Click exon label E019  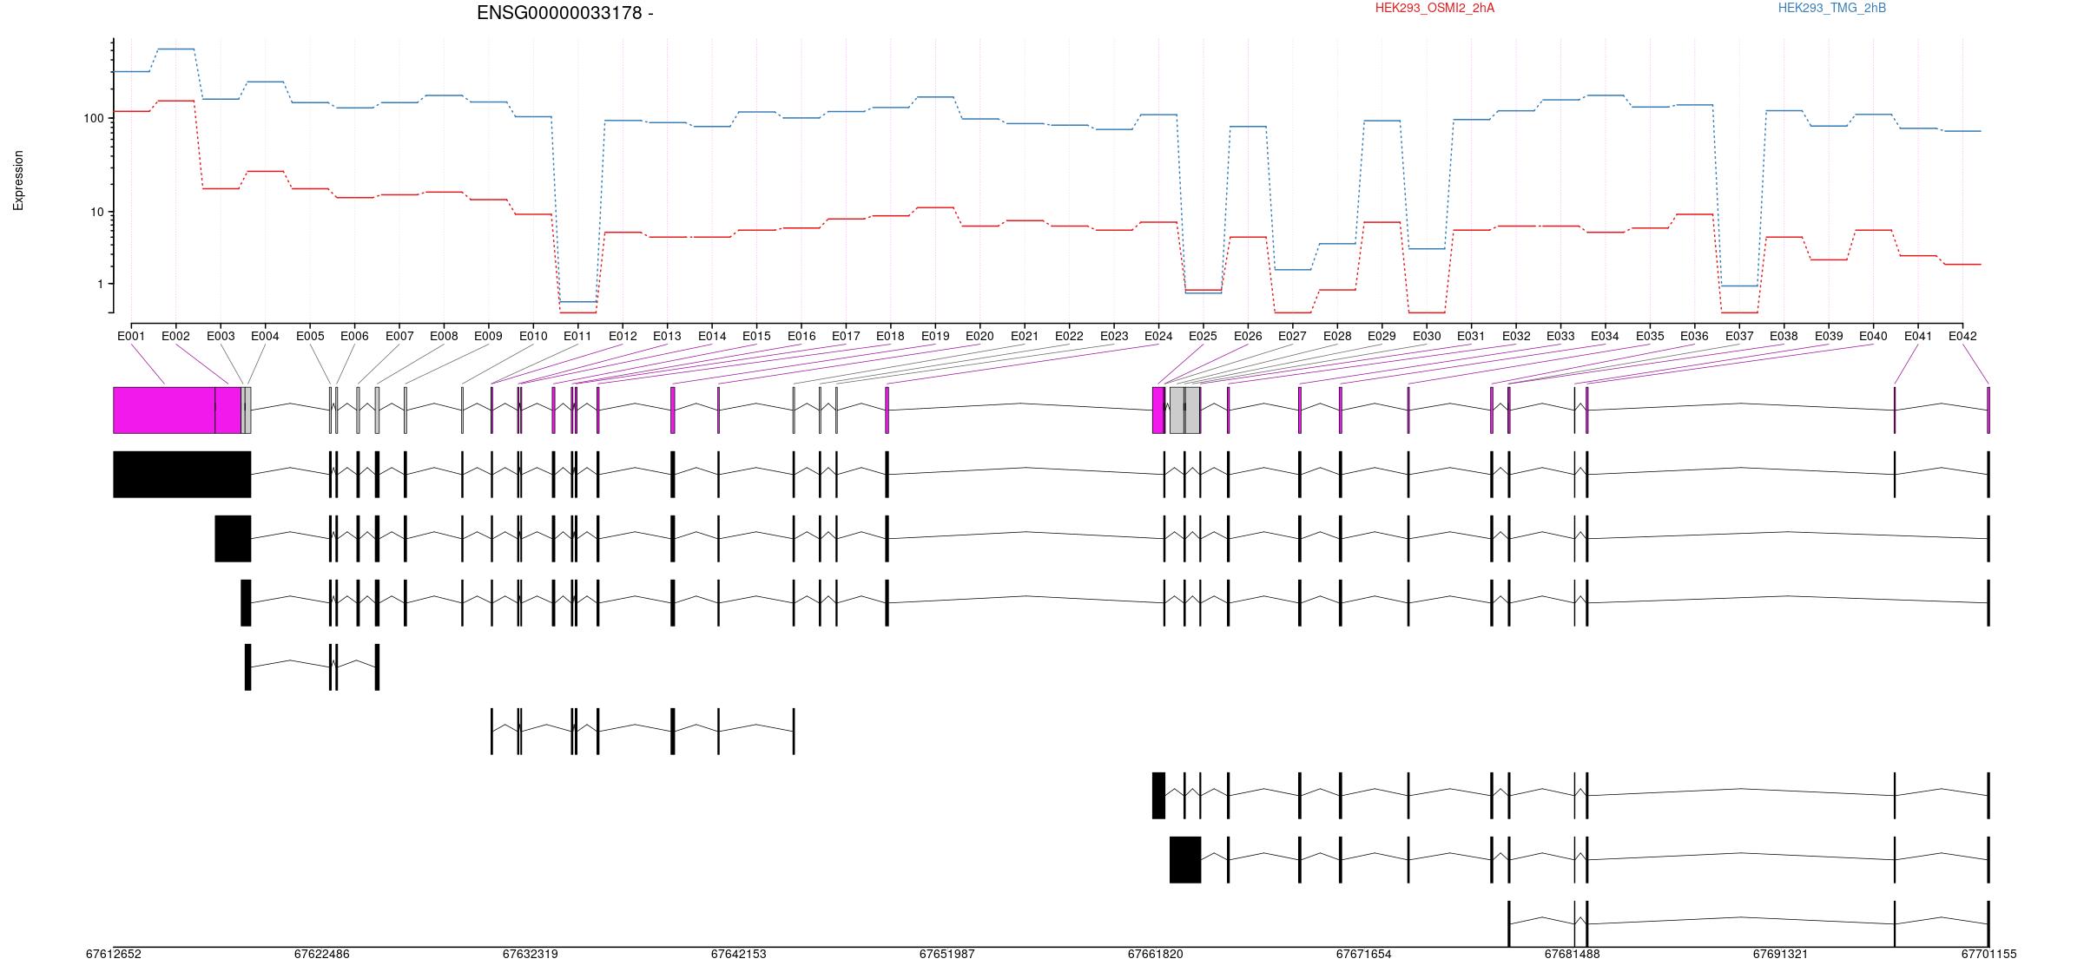tap(935, 336)
